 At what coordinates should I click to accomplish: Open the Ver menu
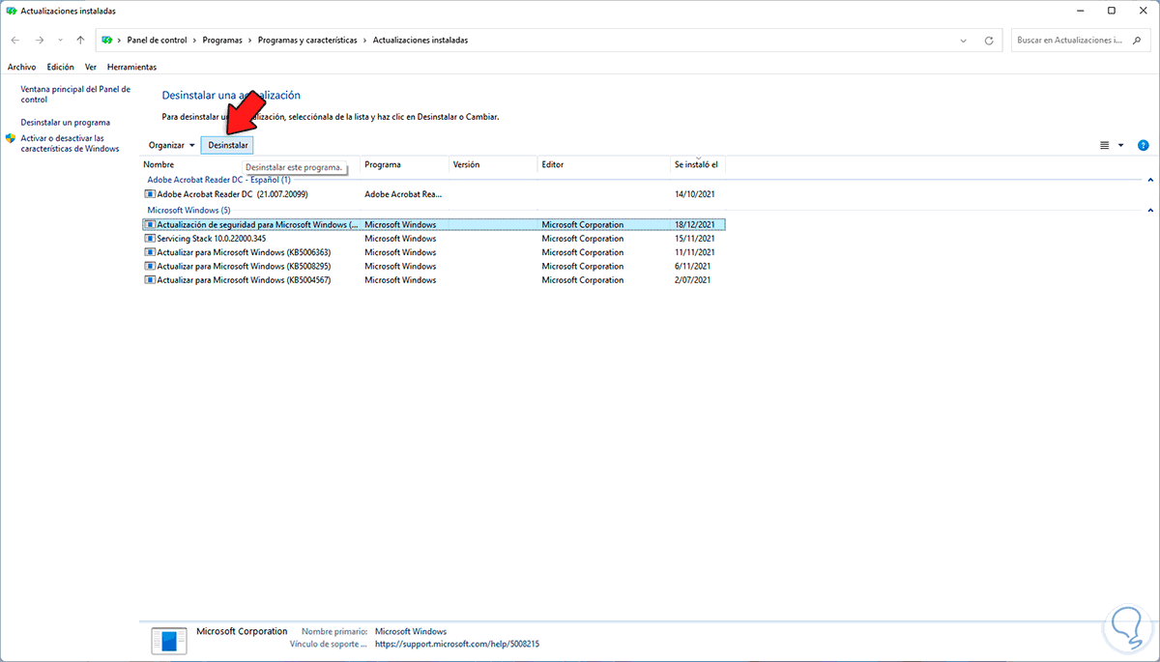click(91, 67)
